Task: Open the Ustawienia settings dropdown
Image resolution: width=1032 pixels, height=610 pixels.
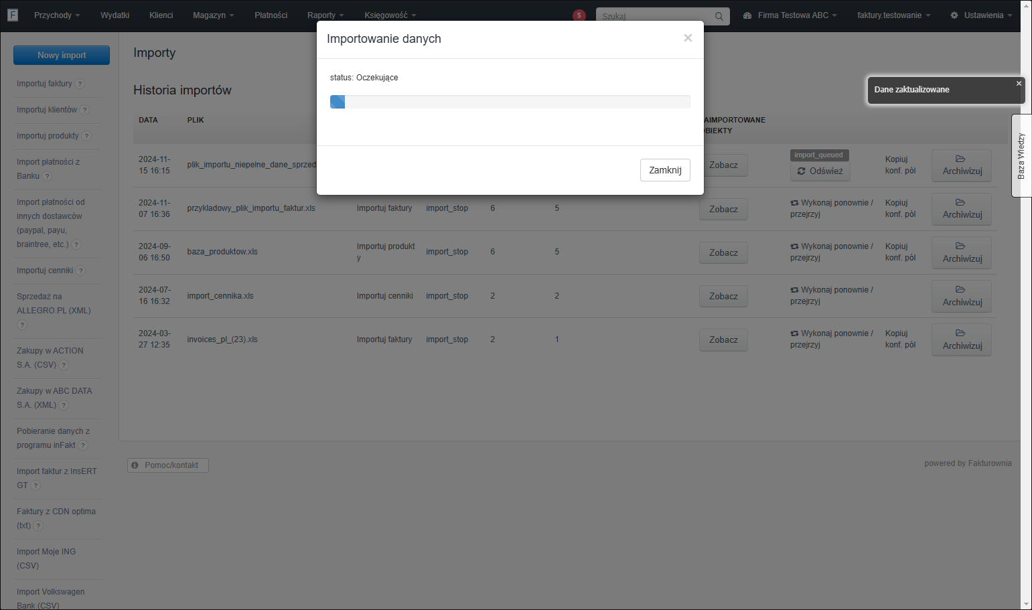Action: pyautogui.click(x=981, y=15)
